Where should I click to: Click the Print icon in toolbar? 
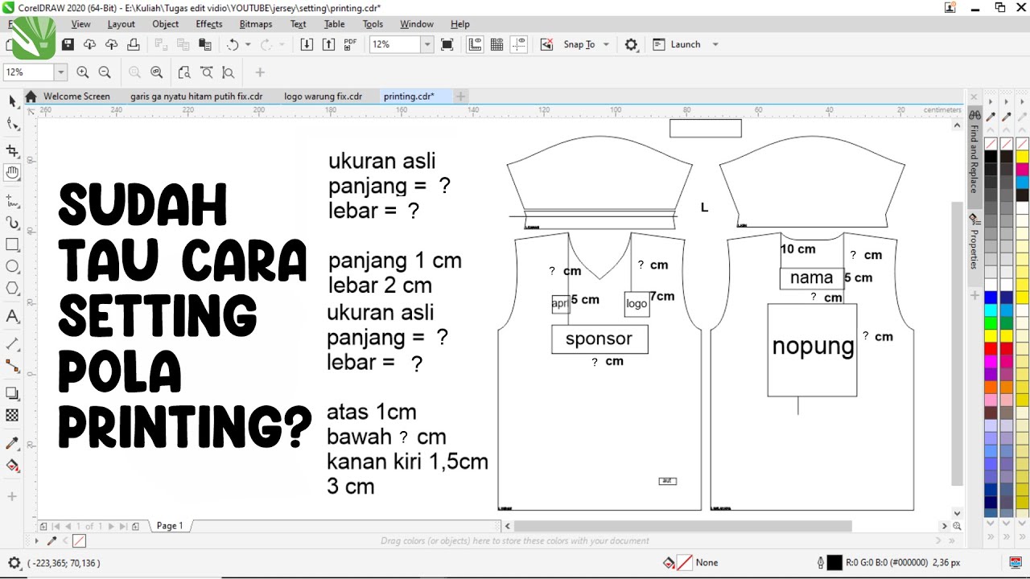pyautogui.click(x=134, y=44)
